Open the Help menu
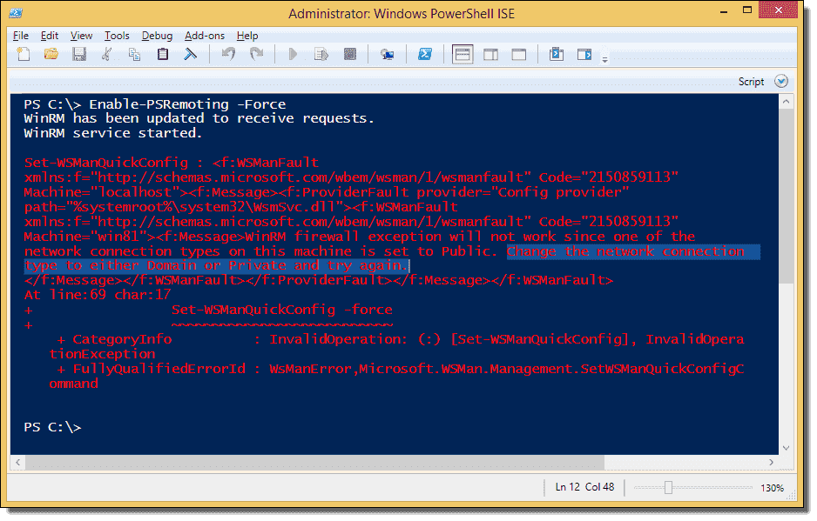 pos(247,36)
